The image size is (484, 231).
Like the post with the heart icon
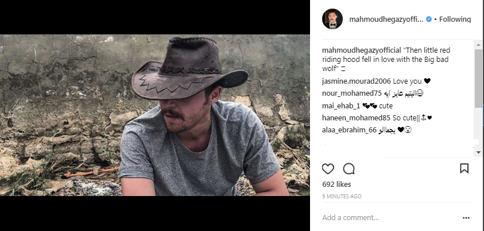[x=328, y=169]
